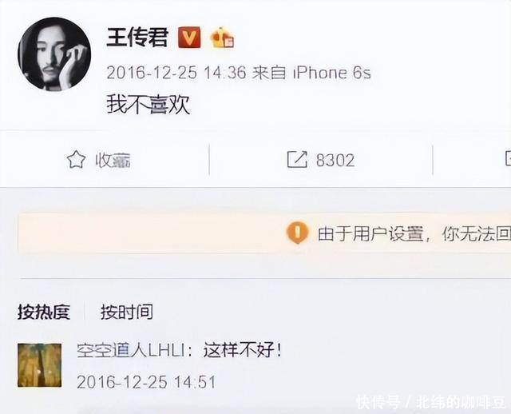Click the iPhone 6s source link
Screen dimensions: 511x414
point(332,73)
